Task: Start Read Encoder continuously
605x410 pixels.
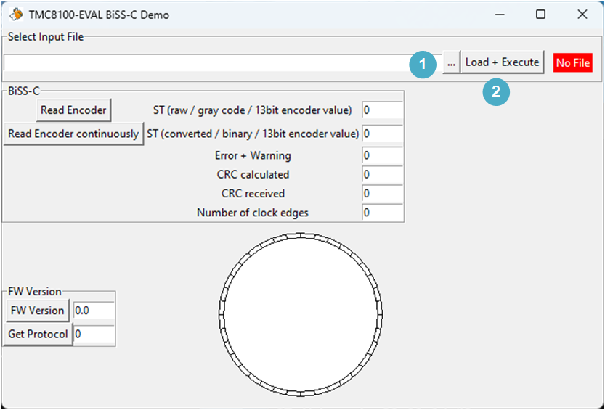Action: 73,134
